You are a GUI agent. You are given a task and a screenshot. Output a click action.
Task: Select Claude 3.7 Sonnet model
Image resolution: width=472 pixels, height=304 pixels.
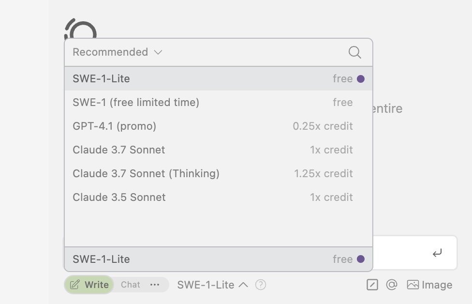(x=119, y=150)
